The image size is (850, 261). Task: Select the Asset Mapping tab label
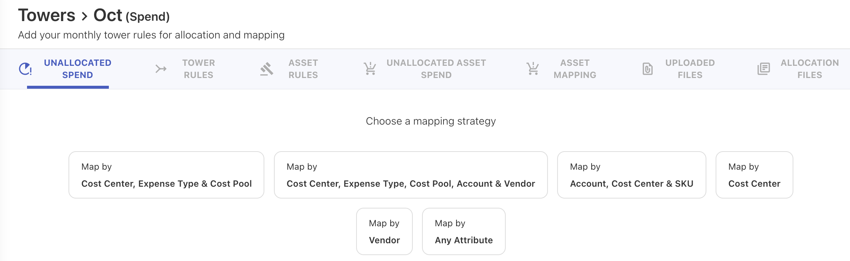tap(575, 69)
